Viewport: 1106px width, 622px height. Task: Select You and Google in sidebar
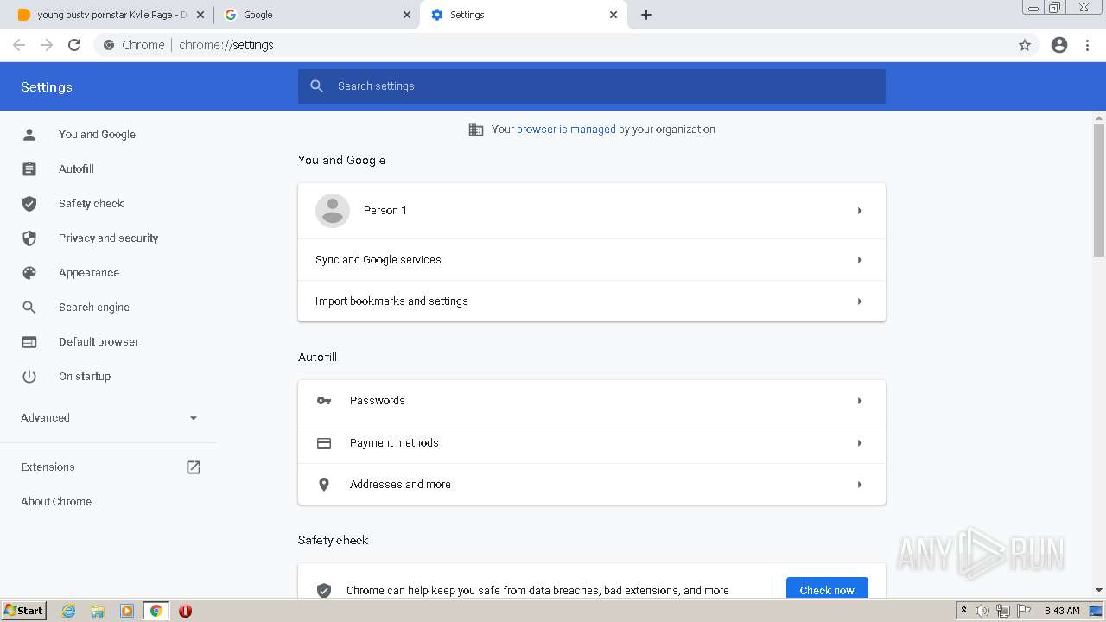97,135
